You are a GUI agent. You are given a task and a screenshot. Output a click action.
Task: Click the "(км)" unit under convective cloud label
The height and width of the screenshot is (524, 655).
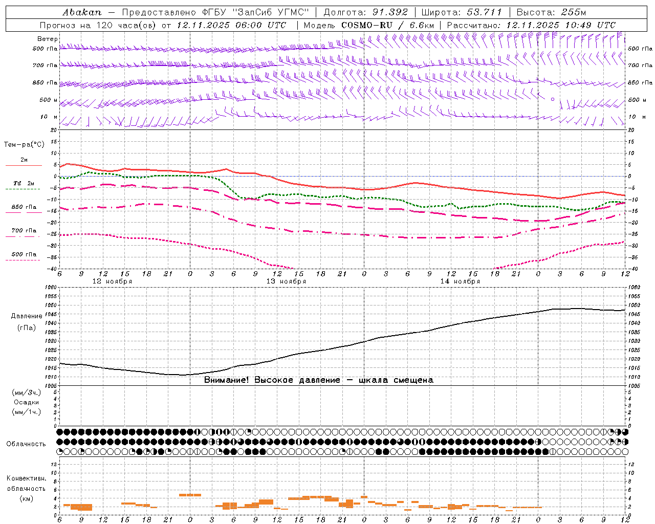click(27, 498)
